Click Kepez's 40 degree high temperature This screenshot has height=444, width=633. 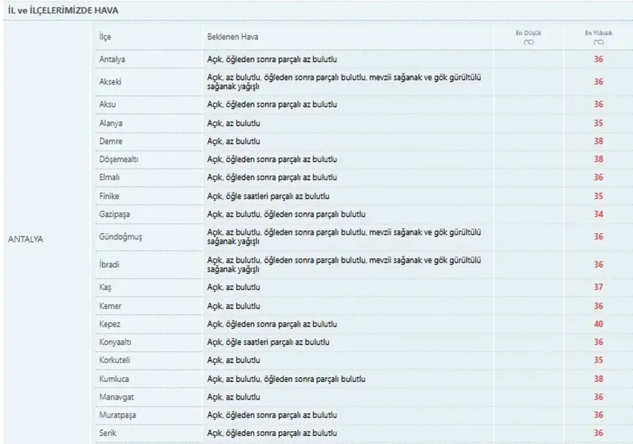click(598, 324)
